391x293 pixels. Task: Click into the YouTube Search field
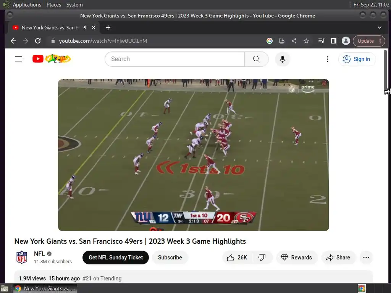point(174,59)
